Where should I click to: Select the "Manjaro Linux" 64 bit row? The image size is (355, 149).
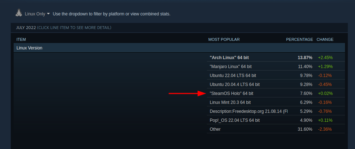pyautogui.click(x=276, y=67)
